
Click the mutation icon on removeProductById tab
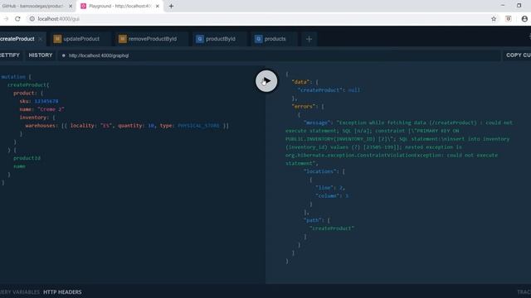122,39
